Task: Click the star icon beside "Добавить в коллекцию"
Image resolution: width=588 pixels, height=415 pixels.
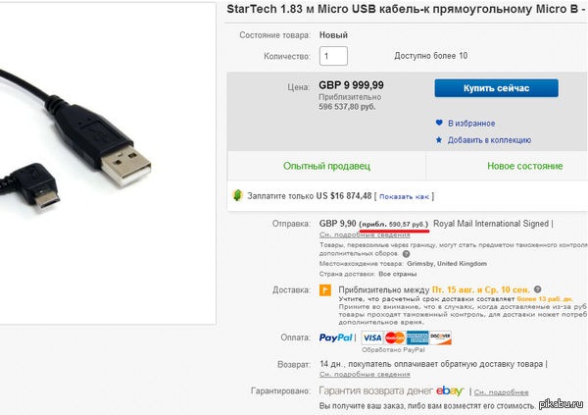Action: pos(439,140)
